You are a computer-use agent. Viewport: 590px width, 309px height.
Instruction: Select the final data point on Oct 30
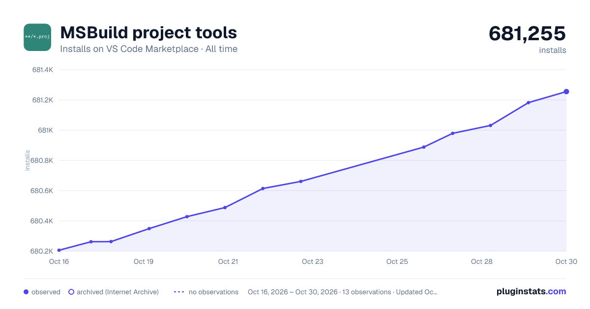click(566, 92)
